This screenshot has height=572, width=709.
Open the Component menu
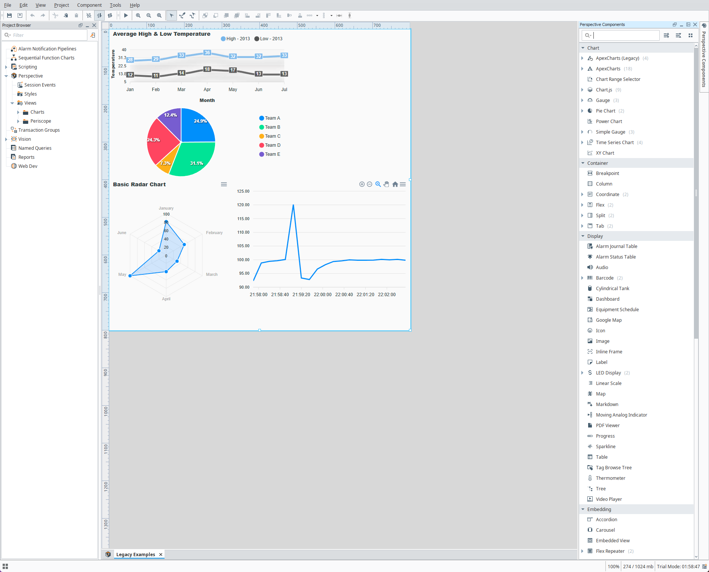coord(89,5)
